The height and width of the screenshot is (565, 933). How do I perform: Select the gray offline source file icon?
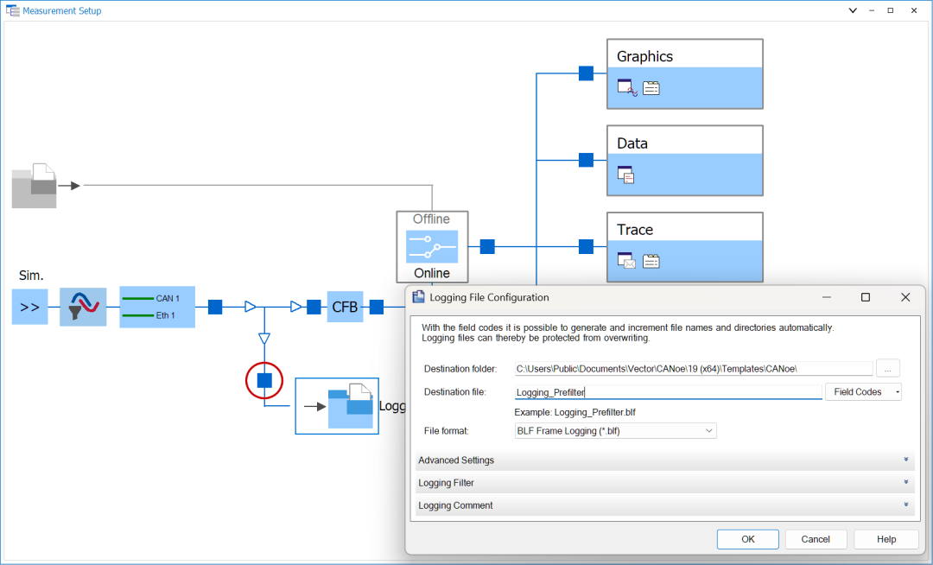pos(35,186)
